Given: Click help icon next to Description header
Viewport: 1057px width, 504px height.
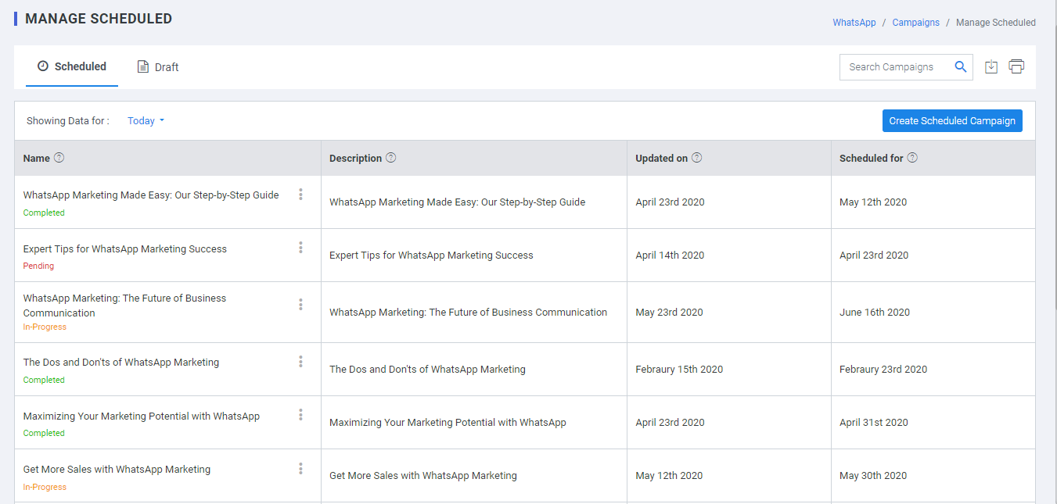Looking at the screenshot, I should coord(391,158).
